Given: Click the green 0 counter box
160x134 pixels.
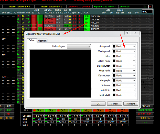Looking at the screenshot, I should coord(146,7).
